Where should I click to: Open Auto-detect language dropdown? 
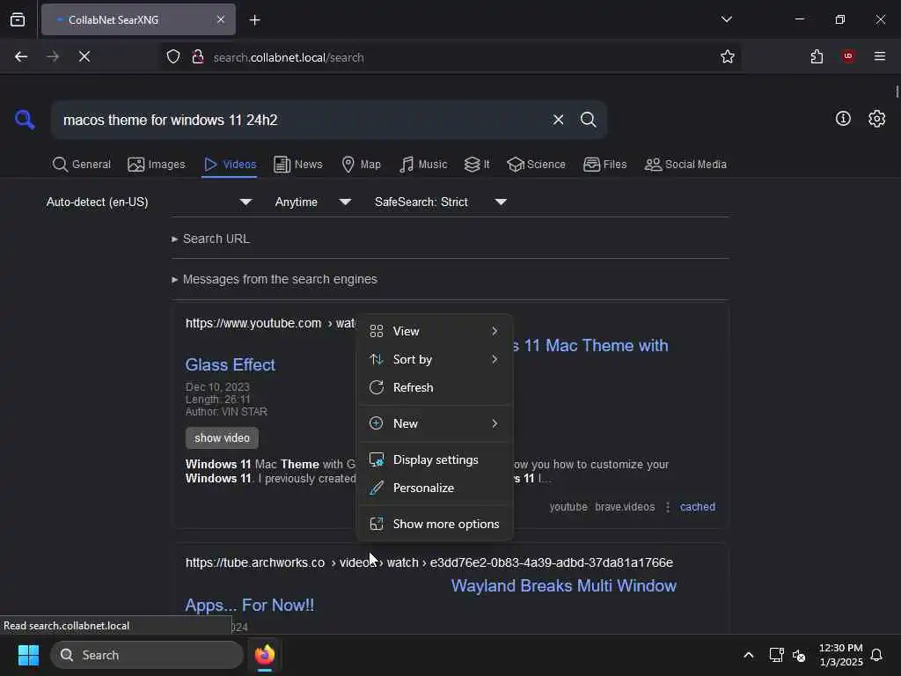coord(150,202)
